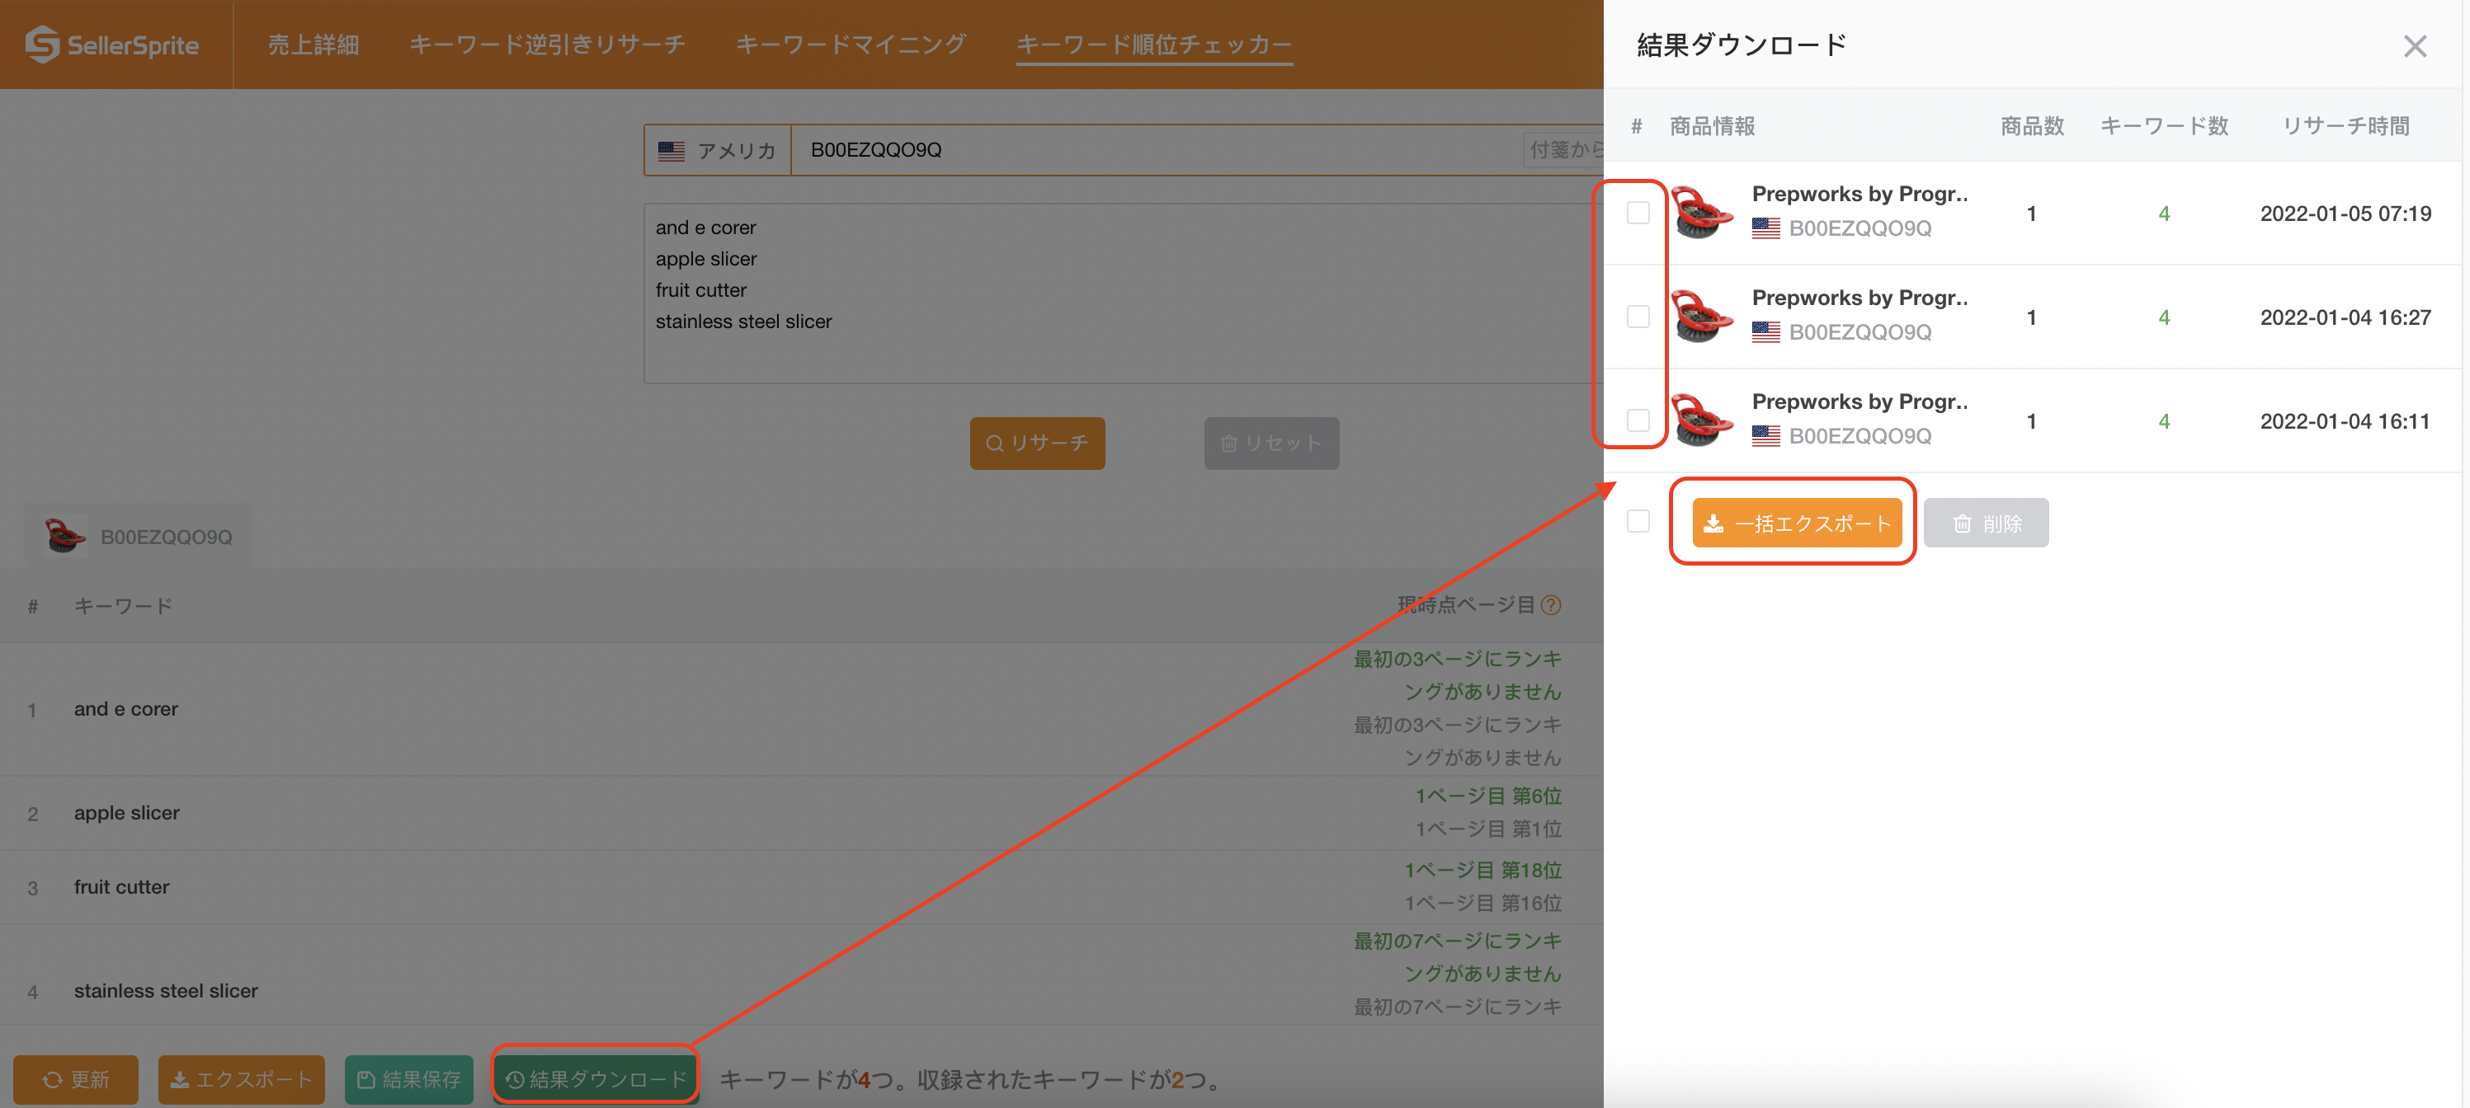Click product thumbnail in the 2022-01-04 16:11 row
The image size is (2470, 1108).
point(1702,420)
